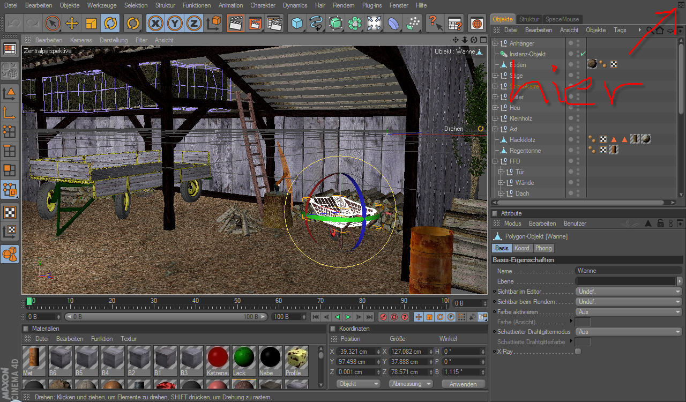Open the Farbe aktivieren dropdown

click(629, 312)
